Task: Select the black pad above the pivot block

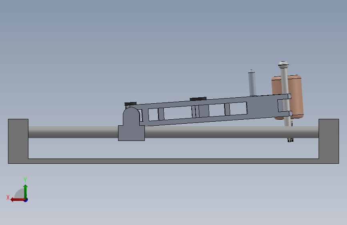Action: pos(130,104)
